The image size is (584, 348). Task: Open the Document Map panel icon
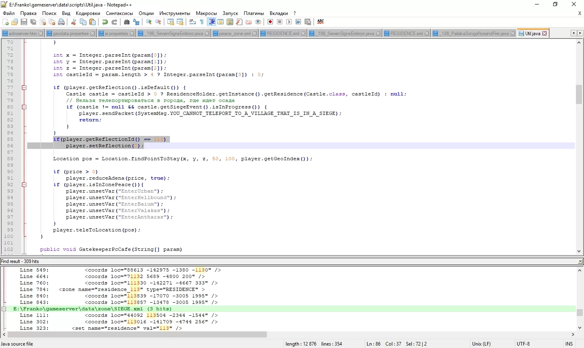(x=230, y=22)
